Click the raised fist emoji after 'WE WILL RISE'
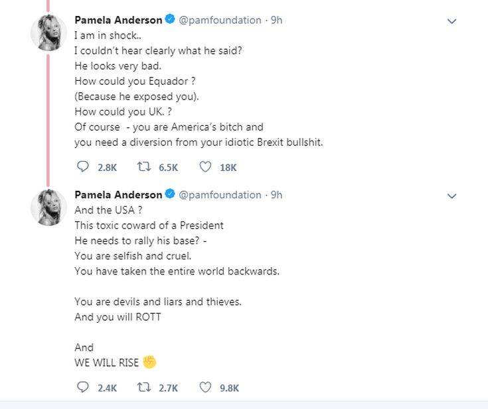Viewport: 488px width, 409px height. (149, 362)
